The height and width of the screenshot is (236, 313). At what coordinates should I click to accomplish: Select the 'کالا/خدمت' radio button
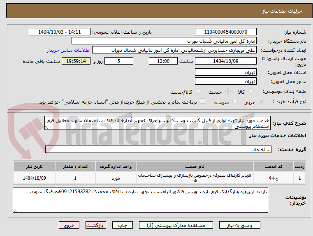[x=198, y=91]
